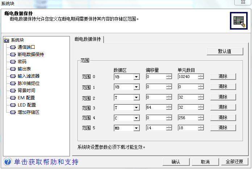Click the blue help question mark icon
Viewport: 252px width, 169px height.
tap(8, 161)
